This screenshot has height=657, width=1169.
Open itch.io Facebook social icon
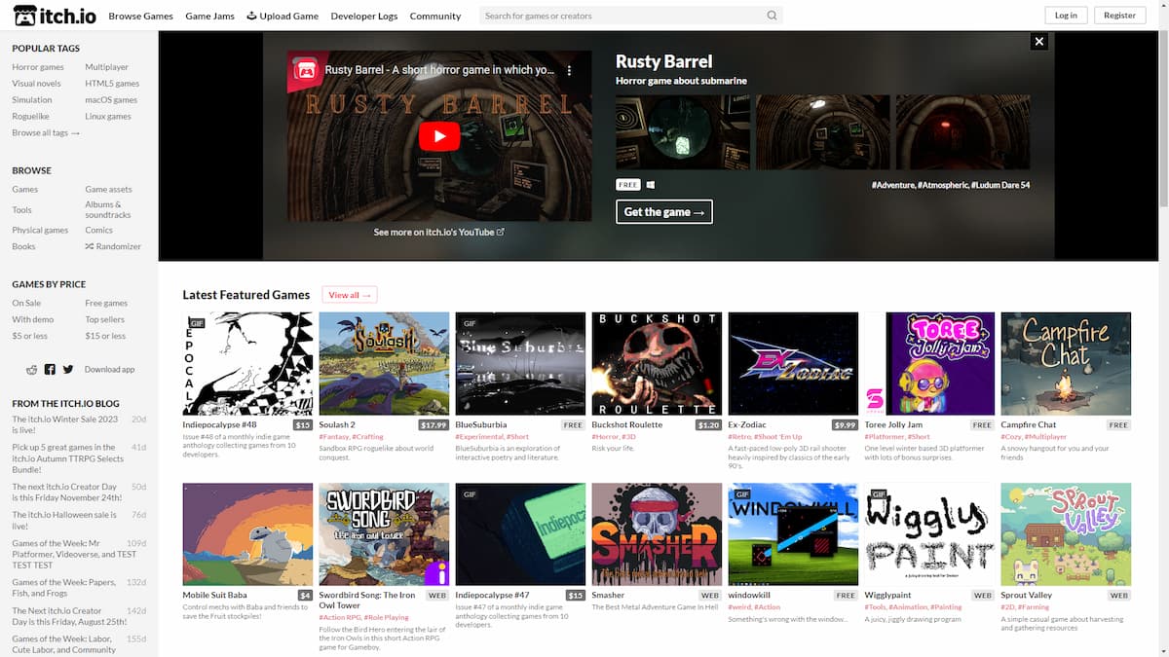[50, 370]
